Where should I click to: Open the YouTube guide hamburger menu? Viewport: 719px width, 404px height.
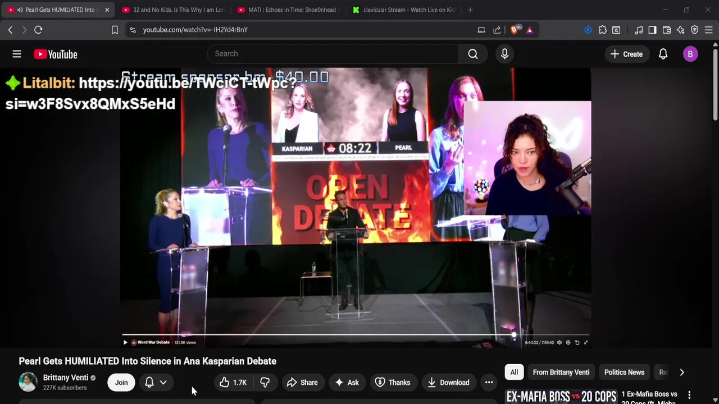click(x=17, y=54)
